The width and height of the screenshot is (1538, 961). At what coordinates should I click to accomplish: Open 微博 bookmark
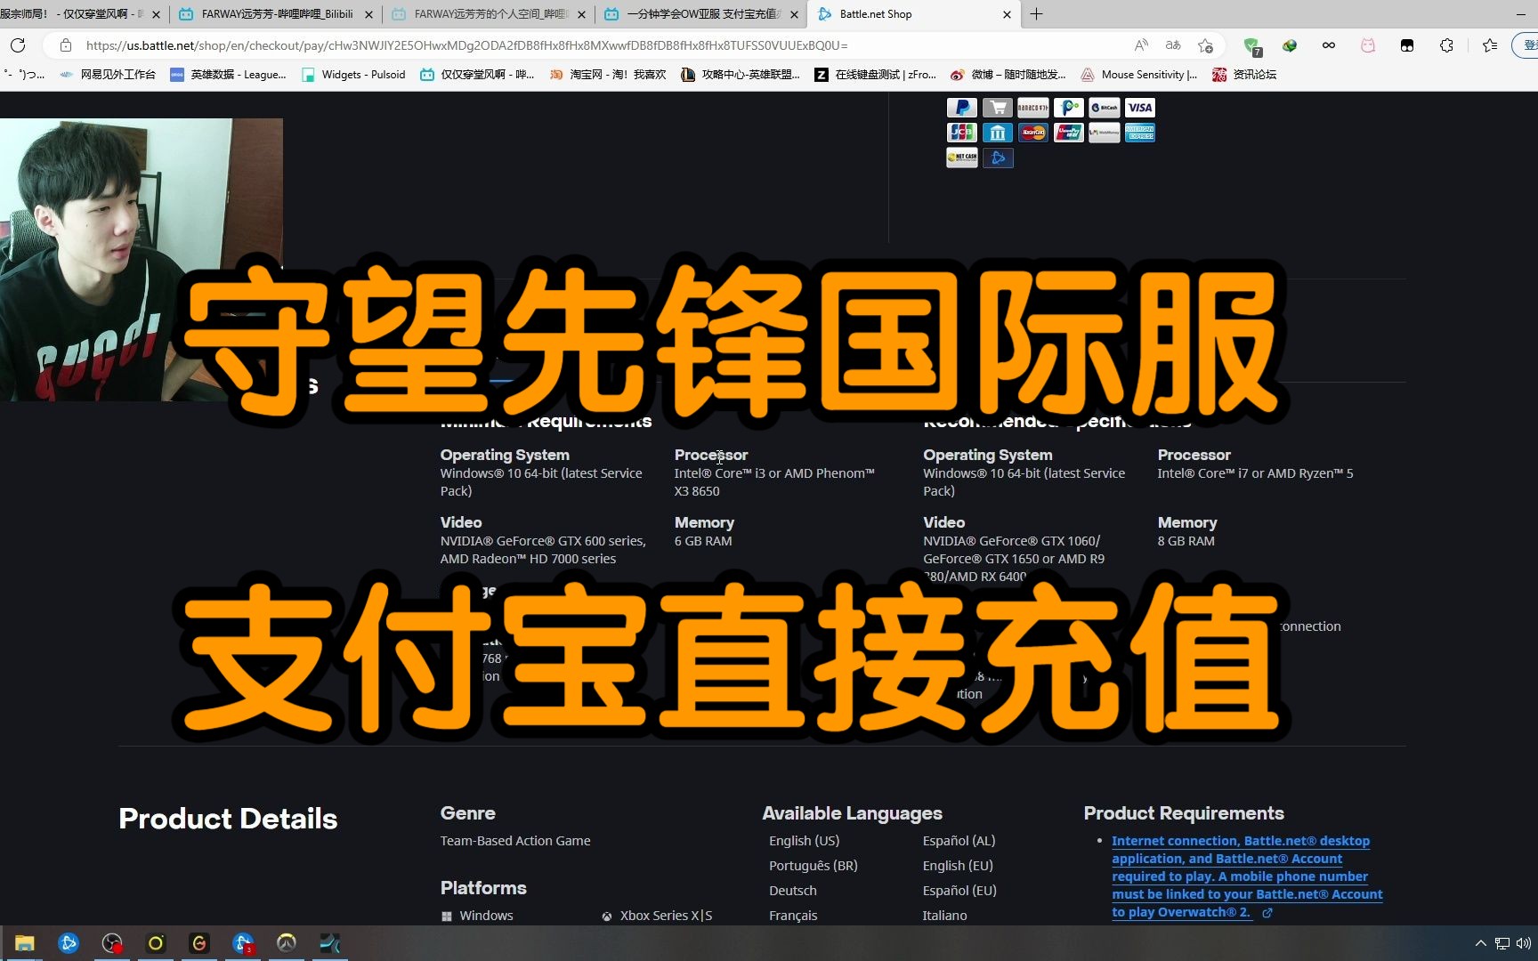(1008, 75)
